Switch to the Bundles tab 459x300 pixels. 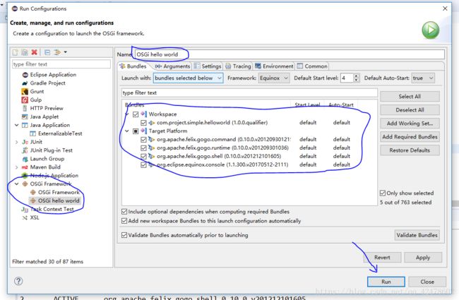(x=133, y=66)
